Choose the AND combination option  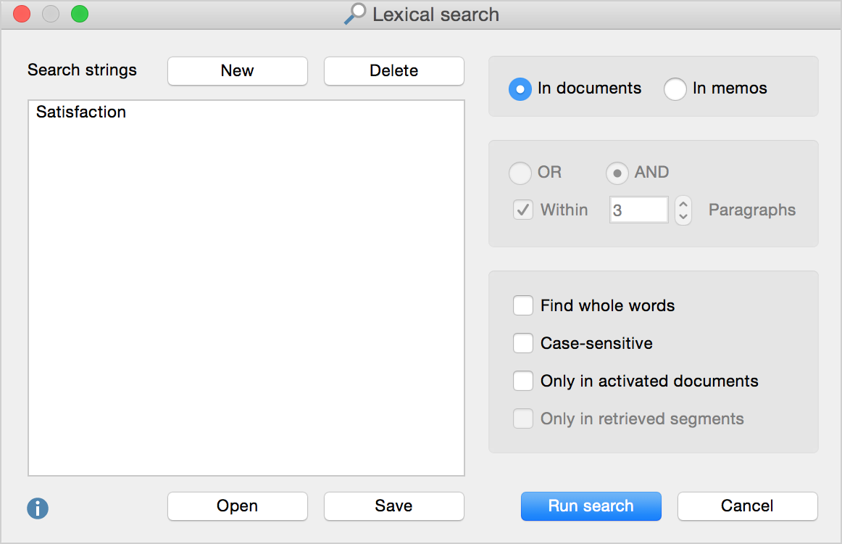pos(617,173)
